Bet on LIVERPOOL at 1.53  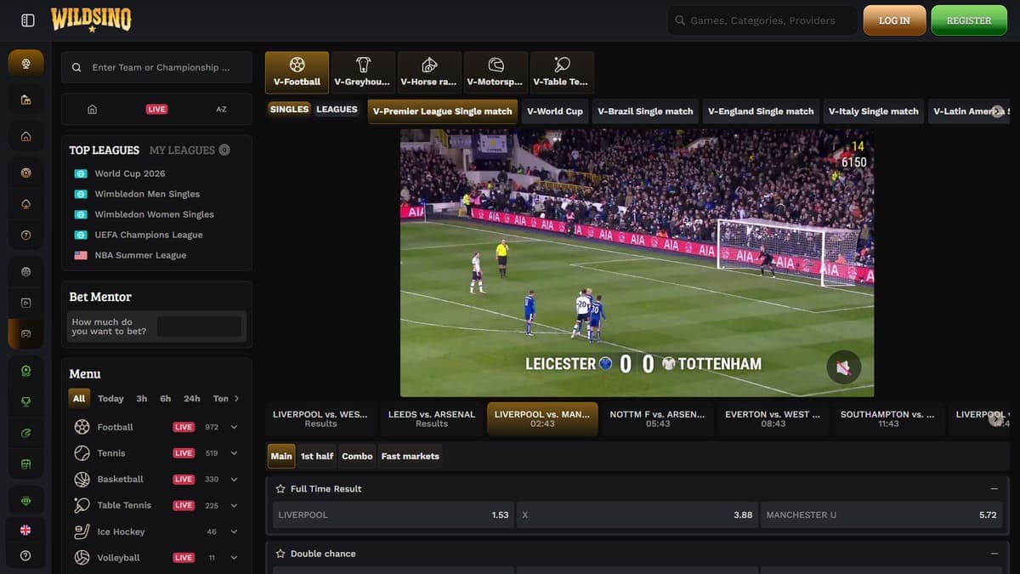click(394, 515)
